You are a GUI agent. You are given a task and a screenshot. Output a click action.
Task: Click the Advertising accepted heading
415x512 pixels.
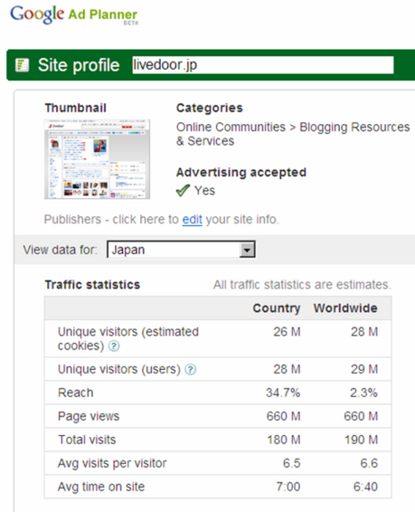click(x=241, y=172)
